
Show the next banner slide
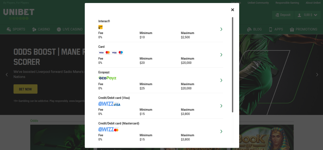coord(317,74)
